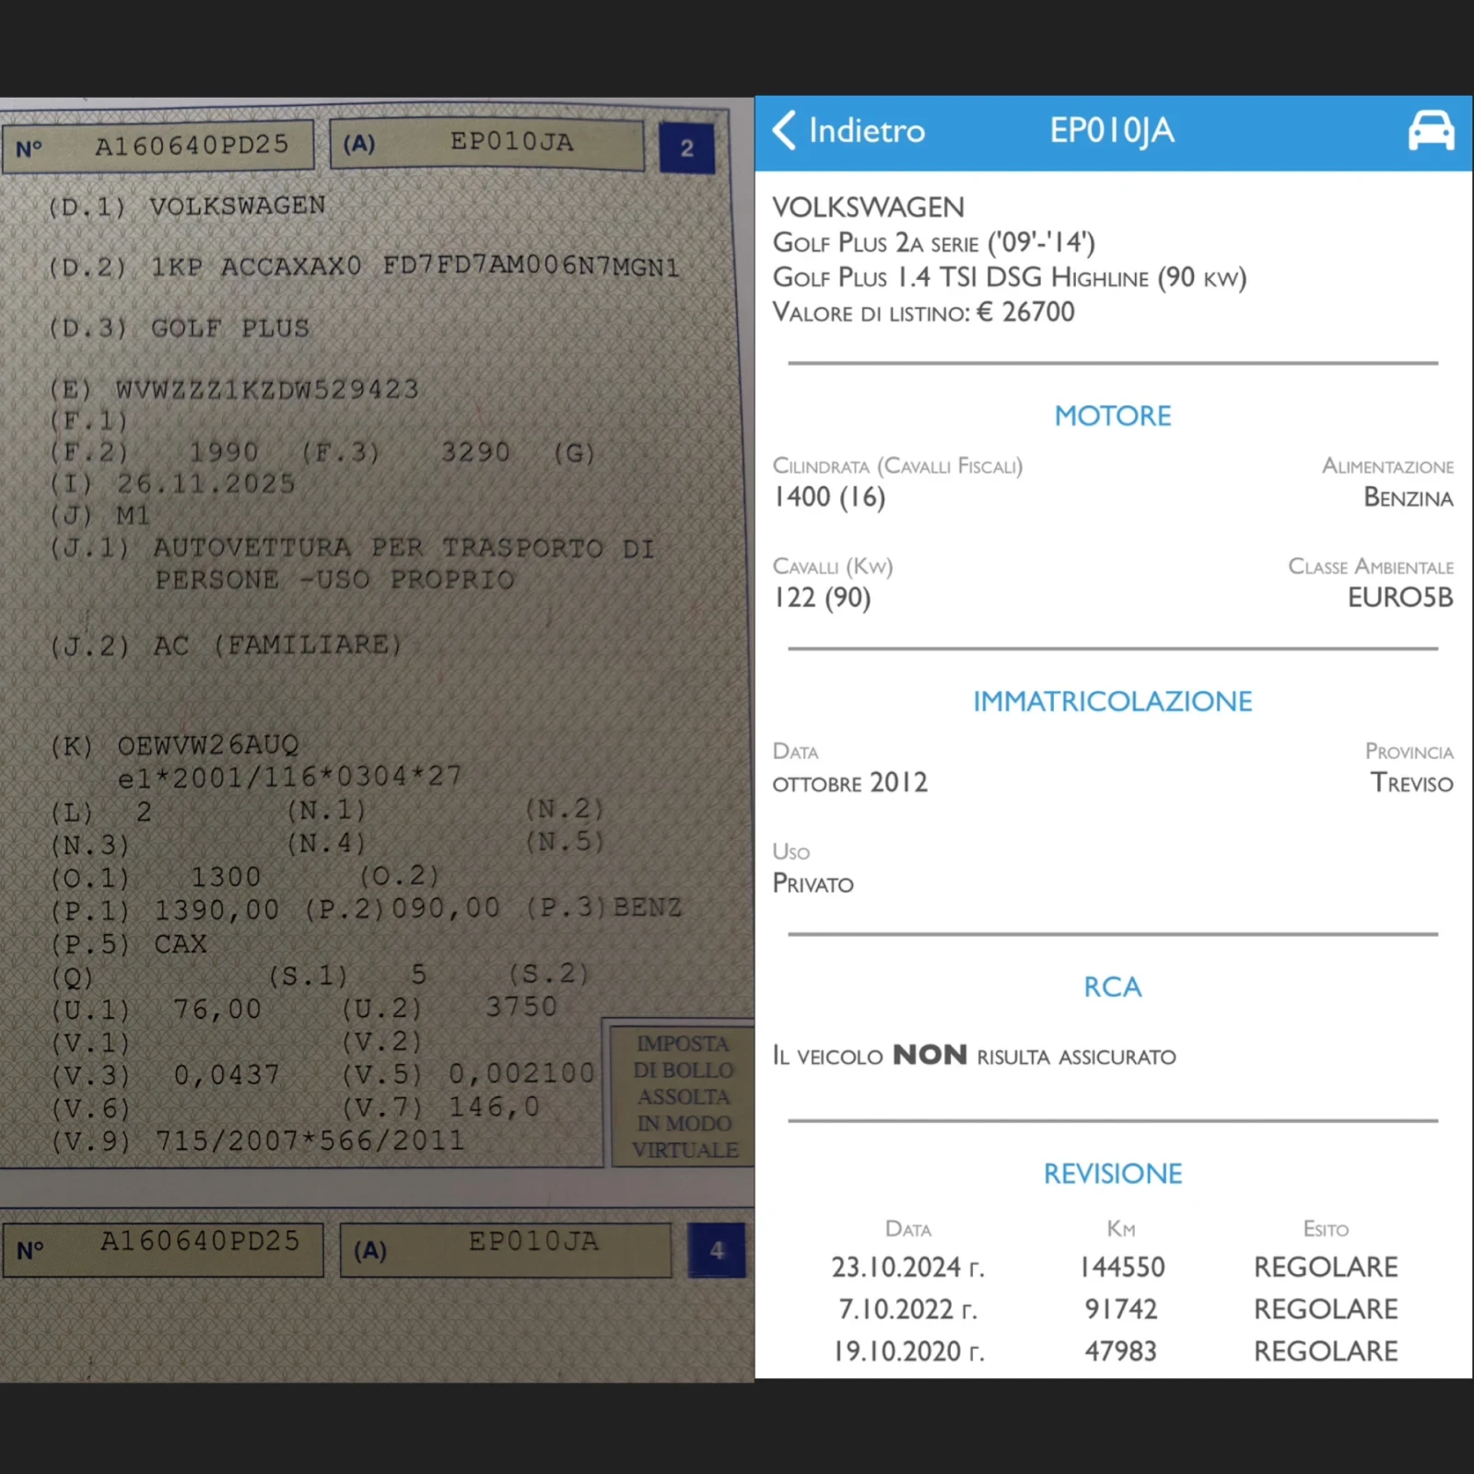Tap the Indietro label in header
Viewport: 1474px width, 1474px height.
point(866,131)
